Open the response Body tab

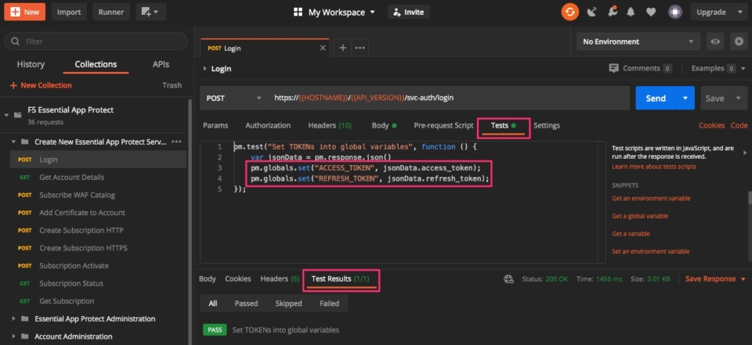point(207,279)
